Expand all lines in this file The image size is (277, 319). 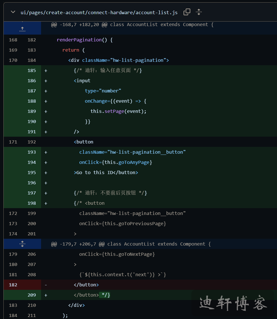click(x=199, y=12)
